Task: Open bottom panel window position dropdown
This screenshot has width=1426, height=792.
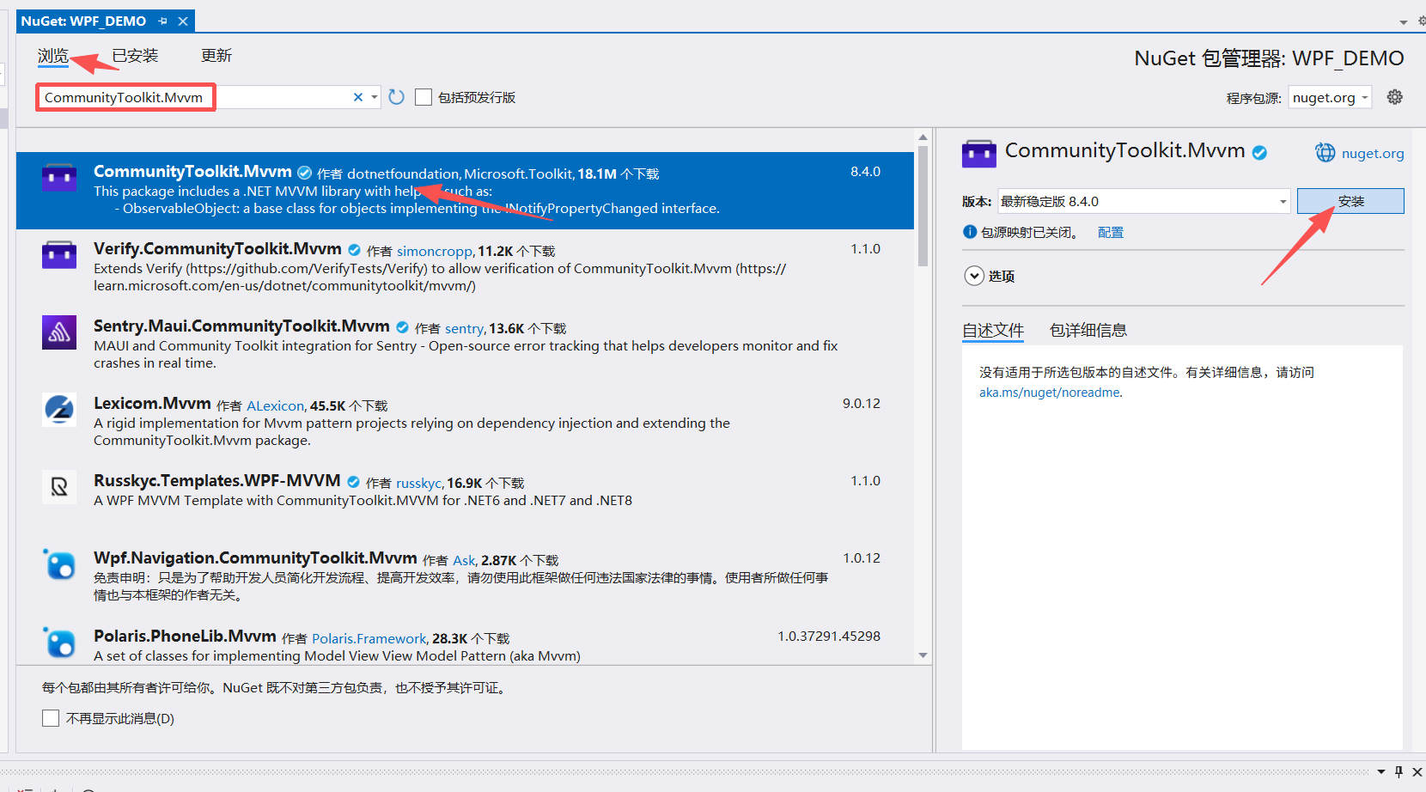Action: click(x=1381, y=771)
